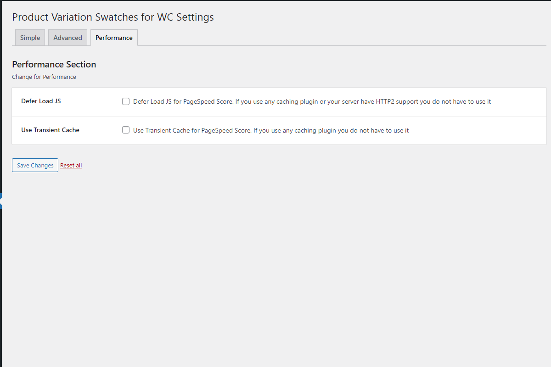Open the Advanced settings tab
This screenshot has height=367, width=551.
click(67, 38)
